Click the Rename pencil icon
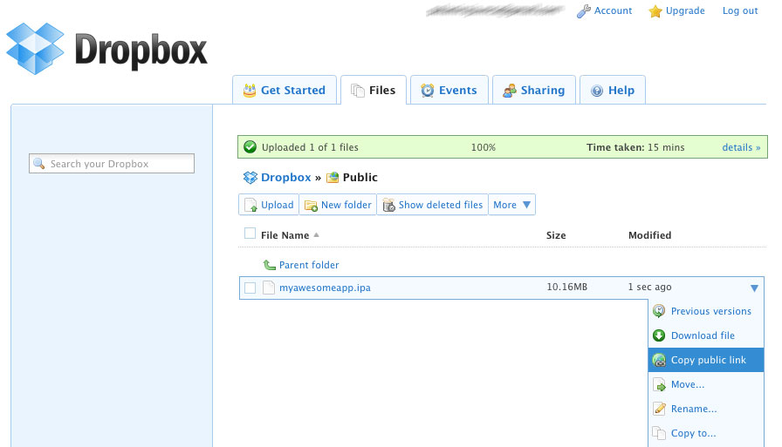 (x=659, y=409)
